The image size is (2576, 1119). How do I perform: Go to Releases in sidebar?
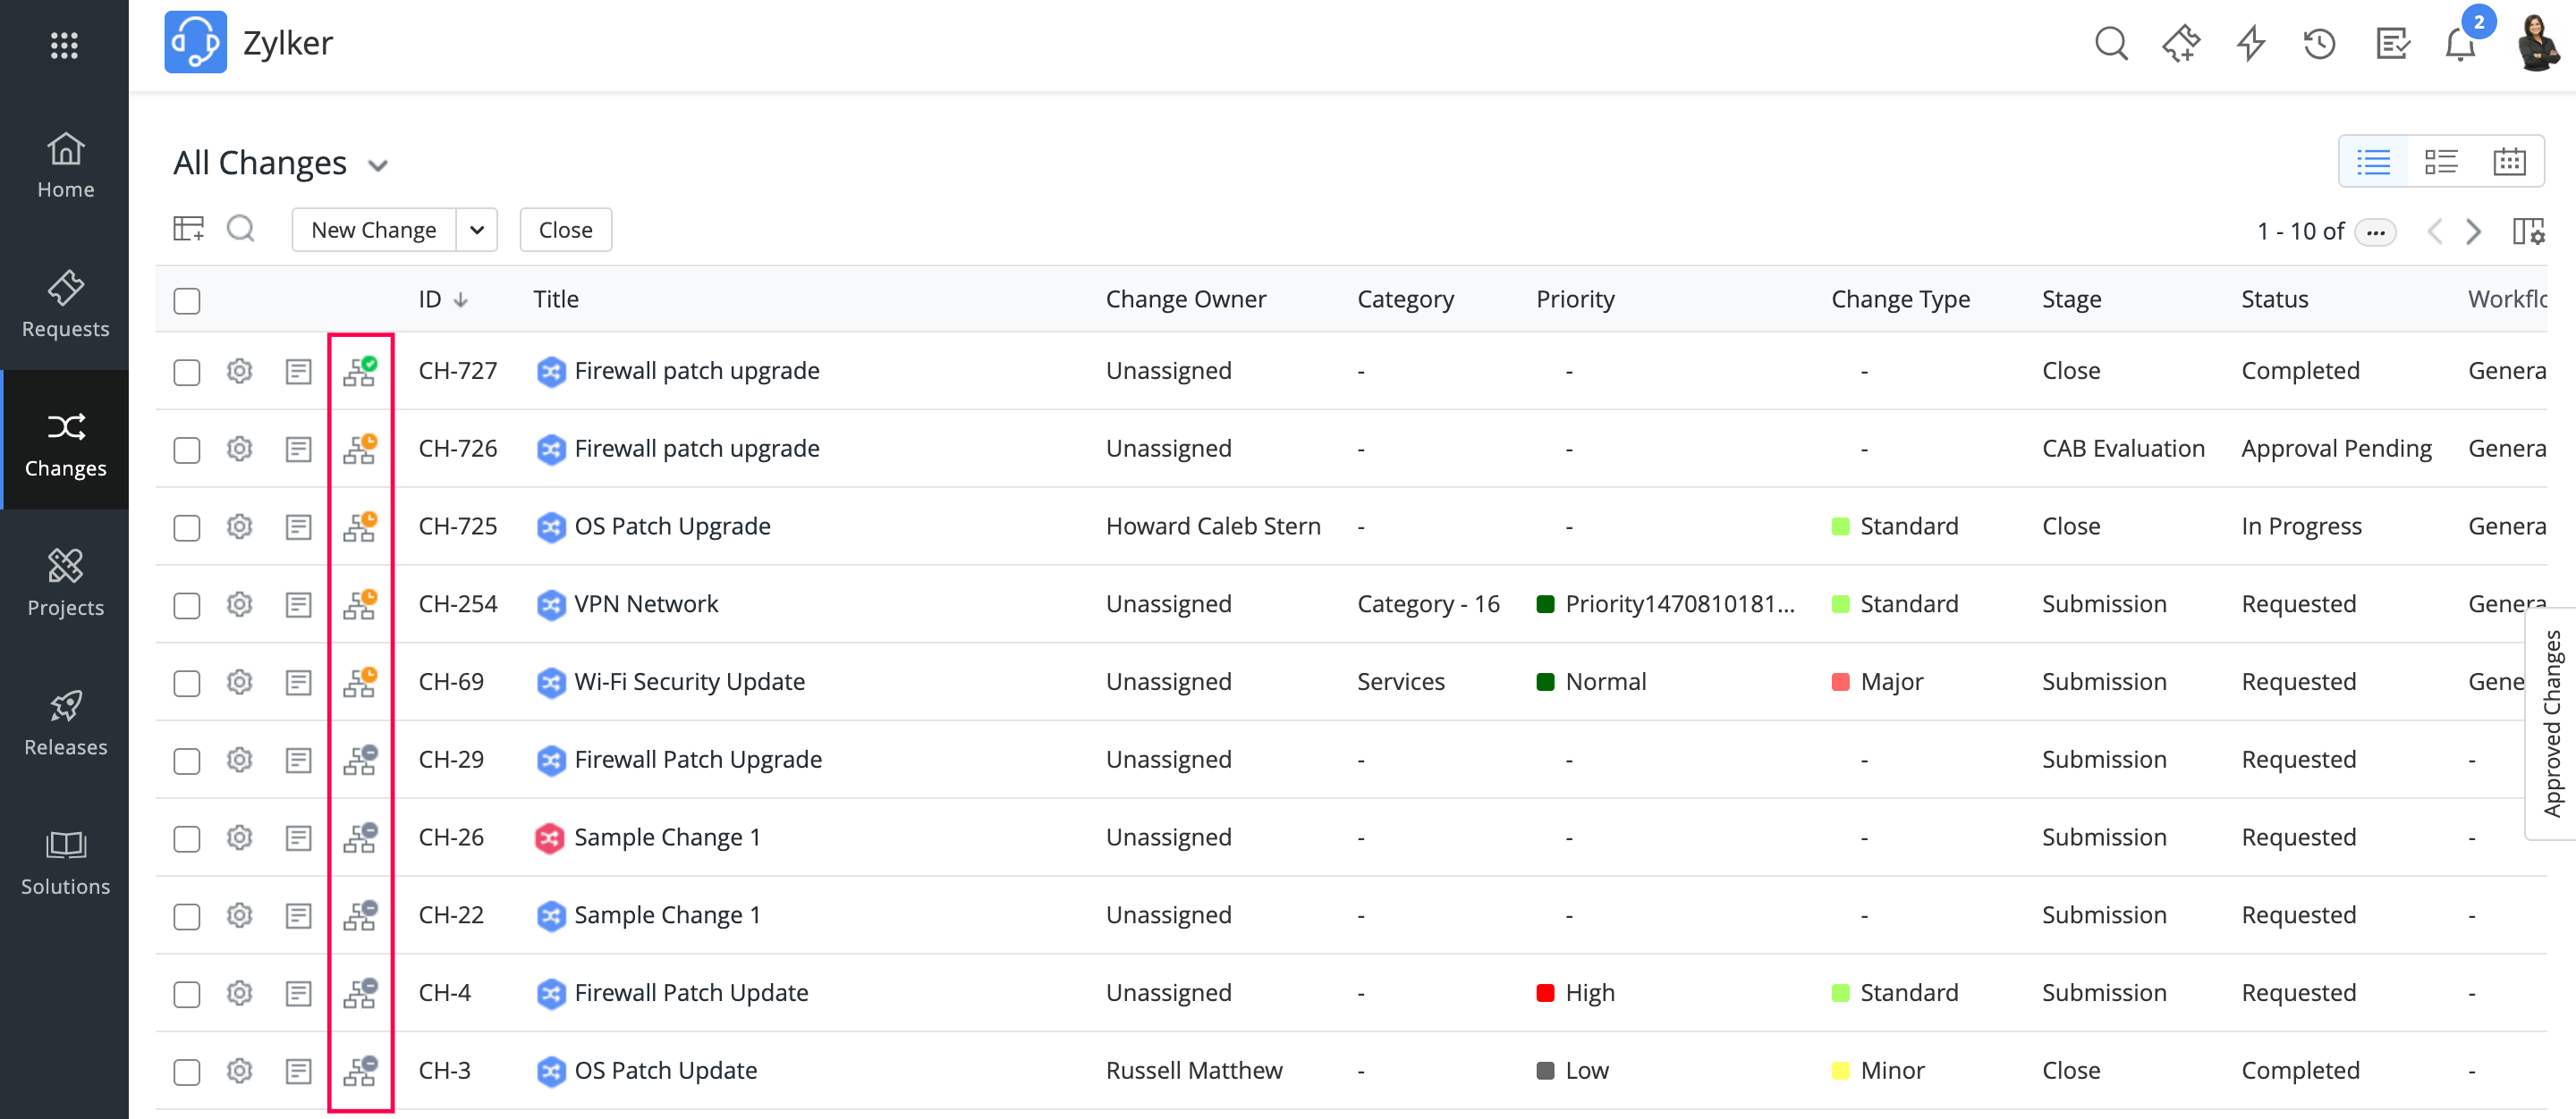coord(65,722)
